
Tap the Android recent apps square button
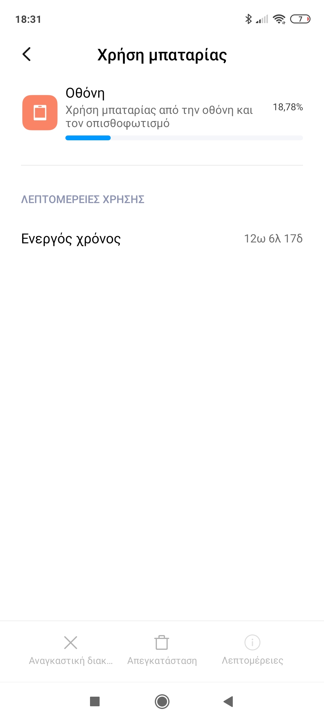pyautogui.click(x=95, y=701)
